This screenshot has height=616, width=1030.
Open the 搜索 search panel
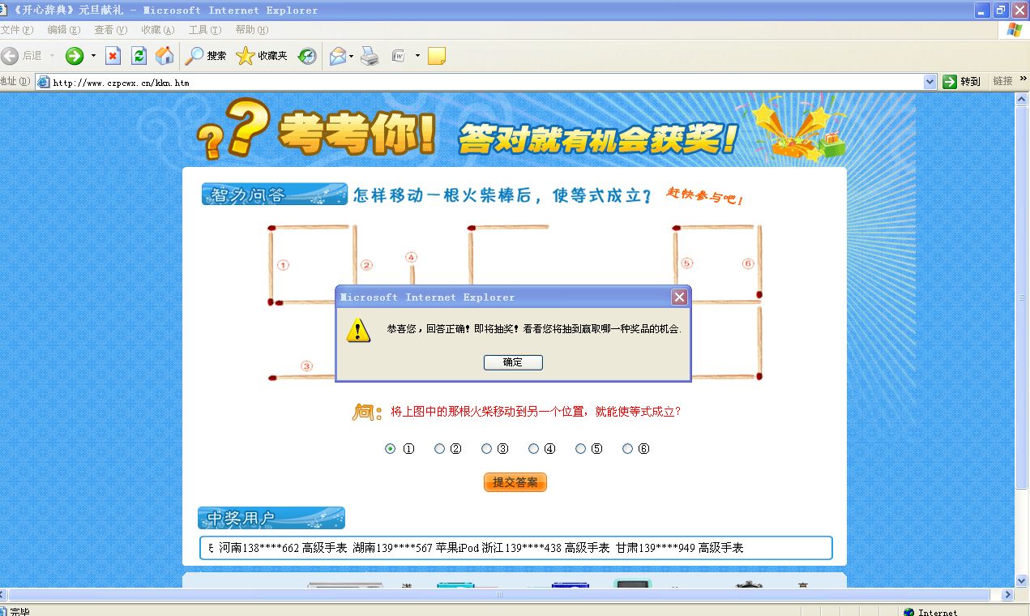click(x=203, y=55)
